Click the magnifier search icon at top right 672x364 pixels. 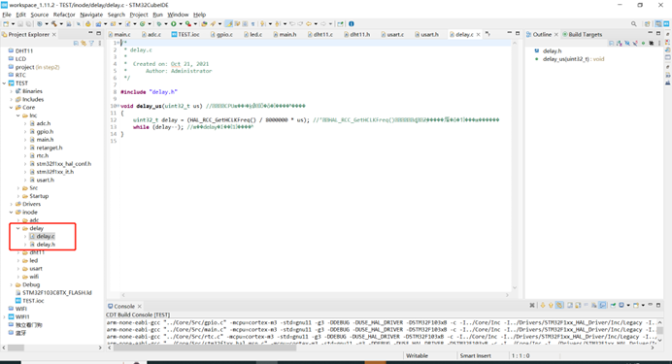[633, 24]
